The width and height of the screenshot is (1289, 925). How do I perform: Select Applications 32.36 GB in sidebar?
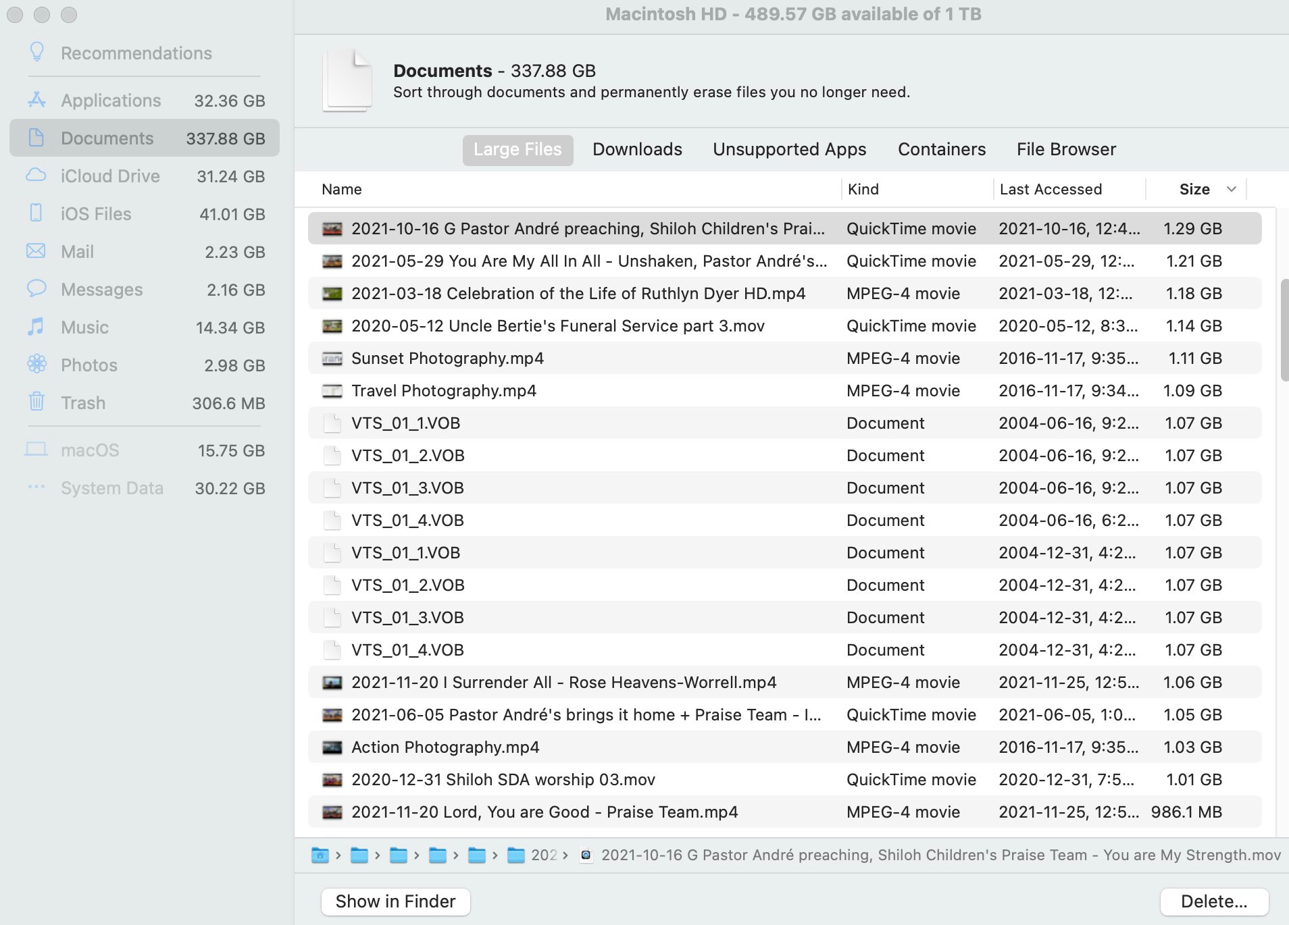(145, 100)
